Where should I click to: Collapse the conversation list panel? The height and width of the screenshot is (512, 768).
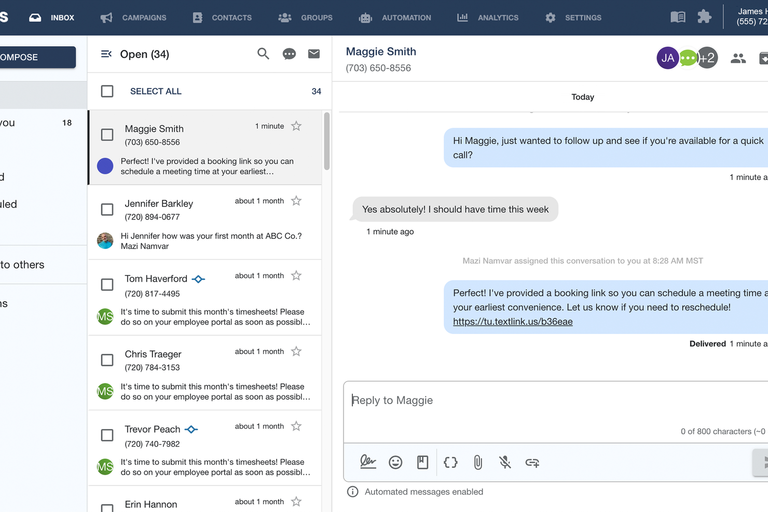coord(106,53)
